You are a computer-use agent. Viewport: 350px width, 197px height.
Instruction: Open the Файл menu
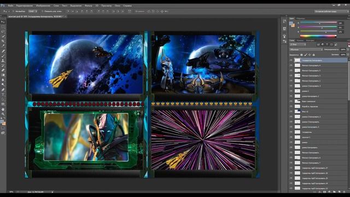(x=10, y=5)
